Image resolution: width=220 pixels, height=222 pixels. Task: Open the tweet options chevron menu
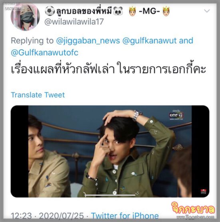207,11
